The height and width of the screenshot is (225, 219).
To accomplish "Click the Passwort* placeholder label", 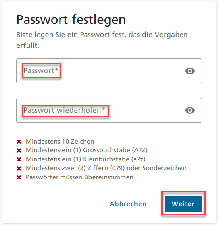I will 41,70.
